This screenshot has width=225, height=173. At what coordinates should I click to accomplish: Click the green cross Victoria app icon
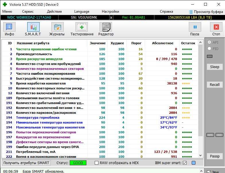[5, 5]
